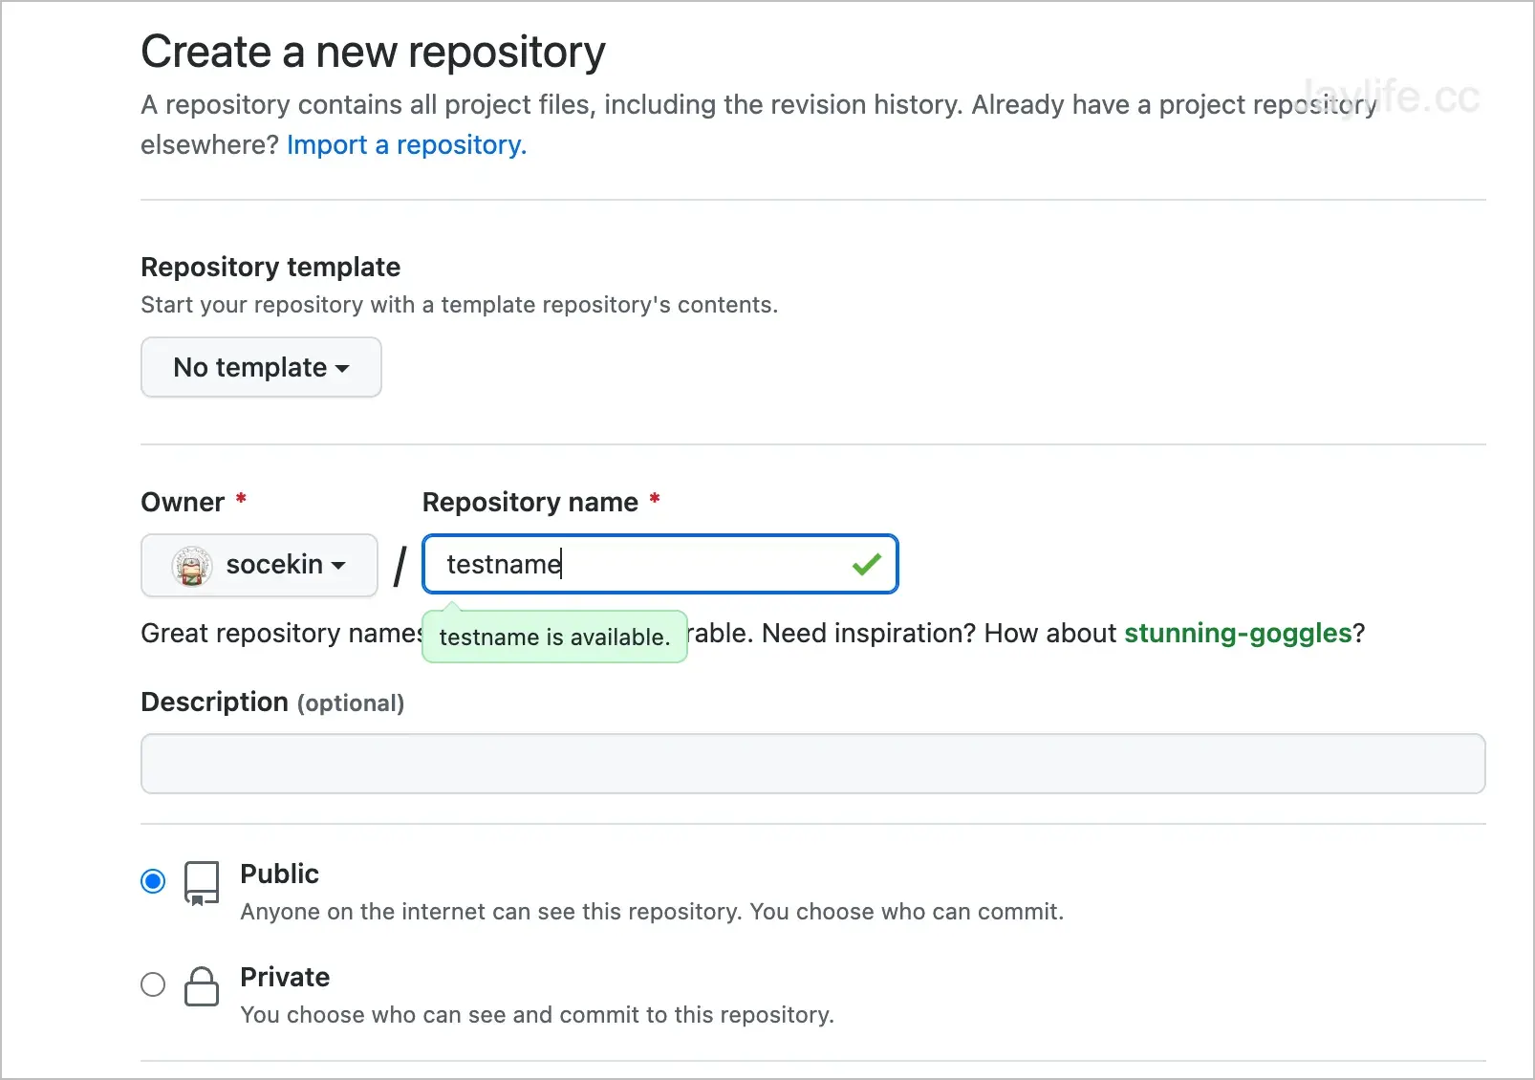Open the owner selection dropdown

click(259, 565)
